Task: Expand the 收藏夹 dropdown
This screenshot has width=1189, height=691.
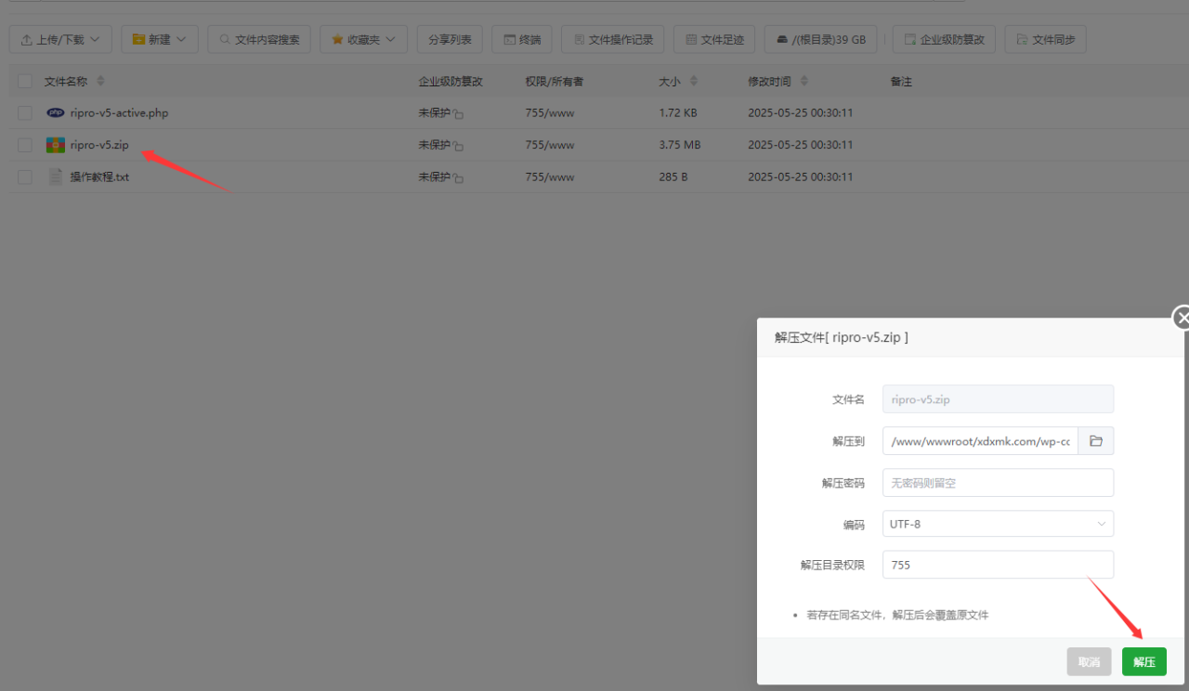Action: click(363, 39)
